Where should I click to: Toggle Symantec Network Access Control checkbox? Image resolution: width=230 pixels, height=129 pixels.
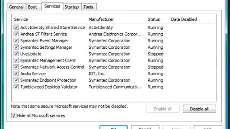(16, 67)
